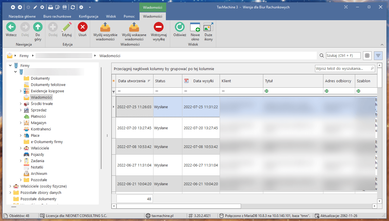The image size is (389, 221).
Task: Click the Wstecz back navigation icon
Action: coord(11,27)
